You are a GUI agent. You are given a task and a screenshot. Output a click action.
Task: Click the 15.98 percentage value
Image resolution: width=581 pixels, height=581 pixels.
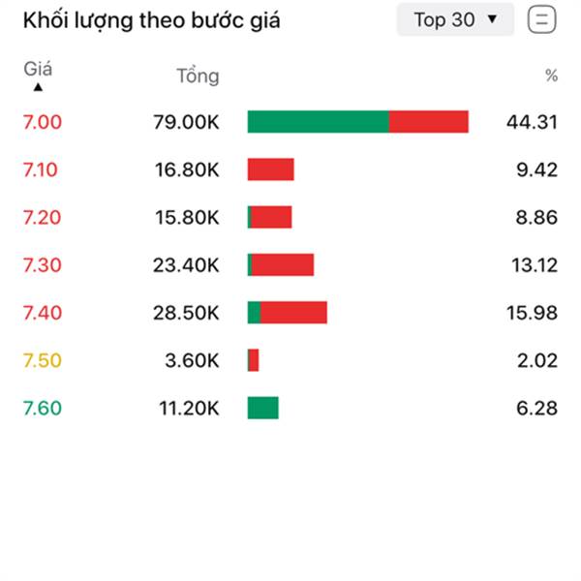coord(532,313)
